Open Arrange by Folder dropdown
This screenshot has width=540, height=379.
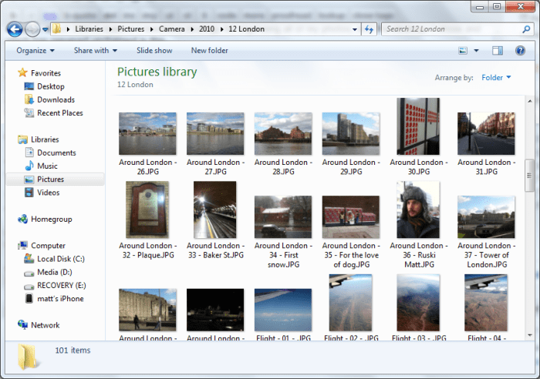pyautogui.click(x=496, y=78)
